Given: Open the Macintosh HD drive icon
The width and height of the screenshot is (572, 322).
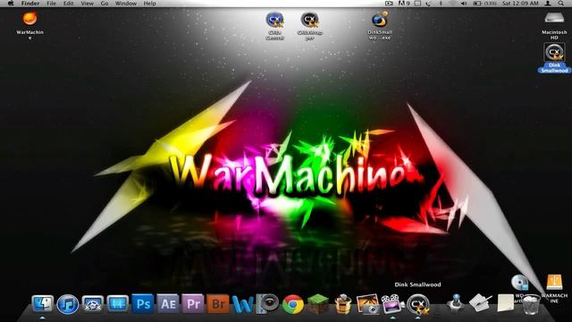Looking at the screenshot, I should [554, 18].
